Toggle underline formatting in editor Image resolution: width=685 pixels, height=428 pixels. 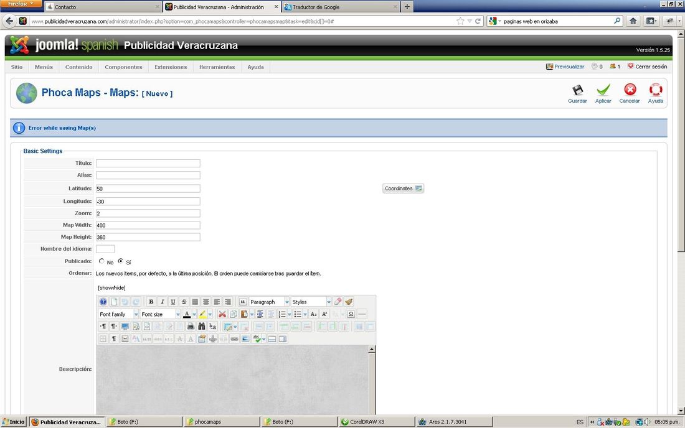pos(173,302)
